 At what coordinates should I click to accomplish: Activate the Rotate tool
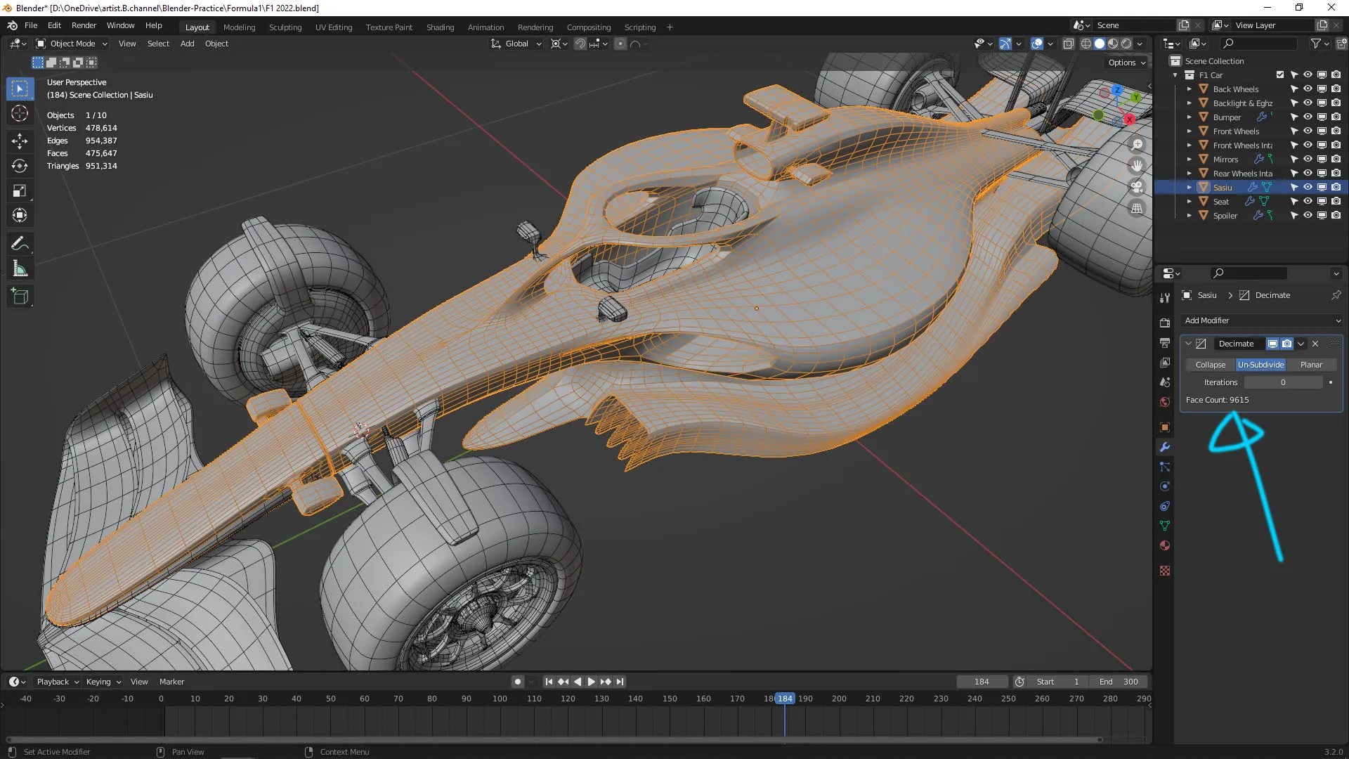click(20, 166)
